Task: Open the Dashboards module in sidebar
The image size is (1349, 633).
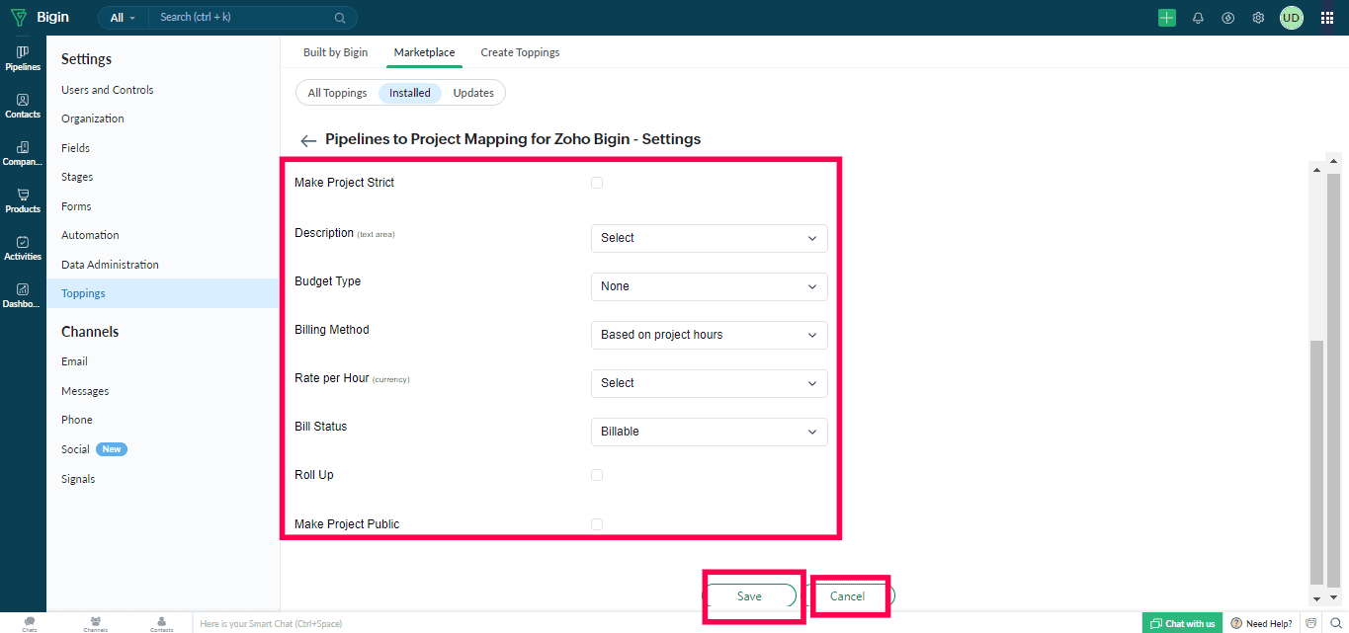Action: 23,295
